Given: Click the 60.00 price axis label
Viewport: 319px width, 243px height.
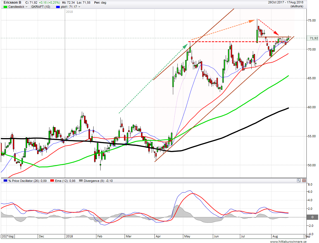Looking at the screenshot, I should (312, 107).
